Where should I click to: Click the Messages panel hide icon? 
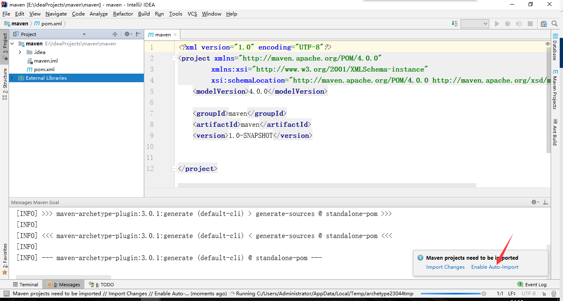545,202
